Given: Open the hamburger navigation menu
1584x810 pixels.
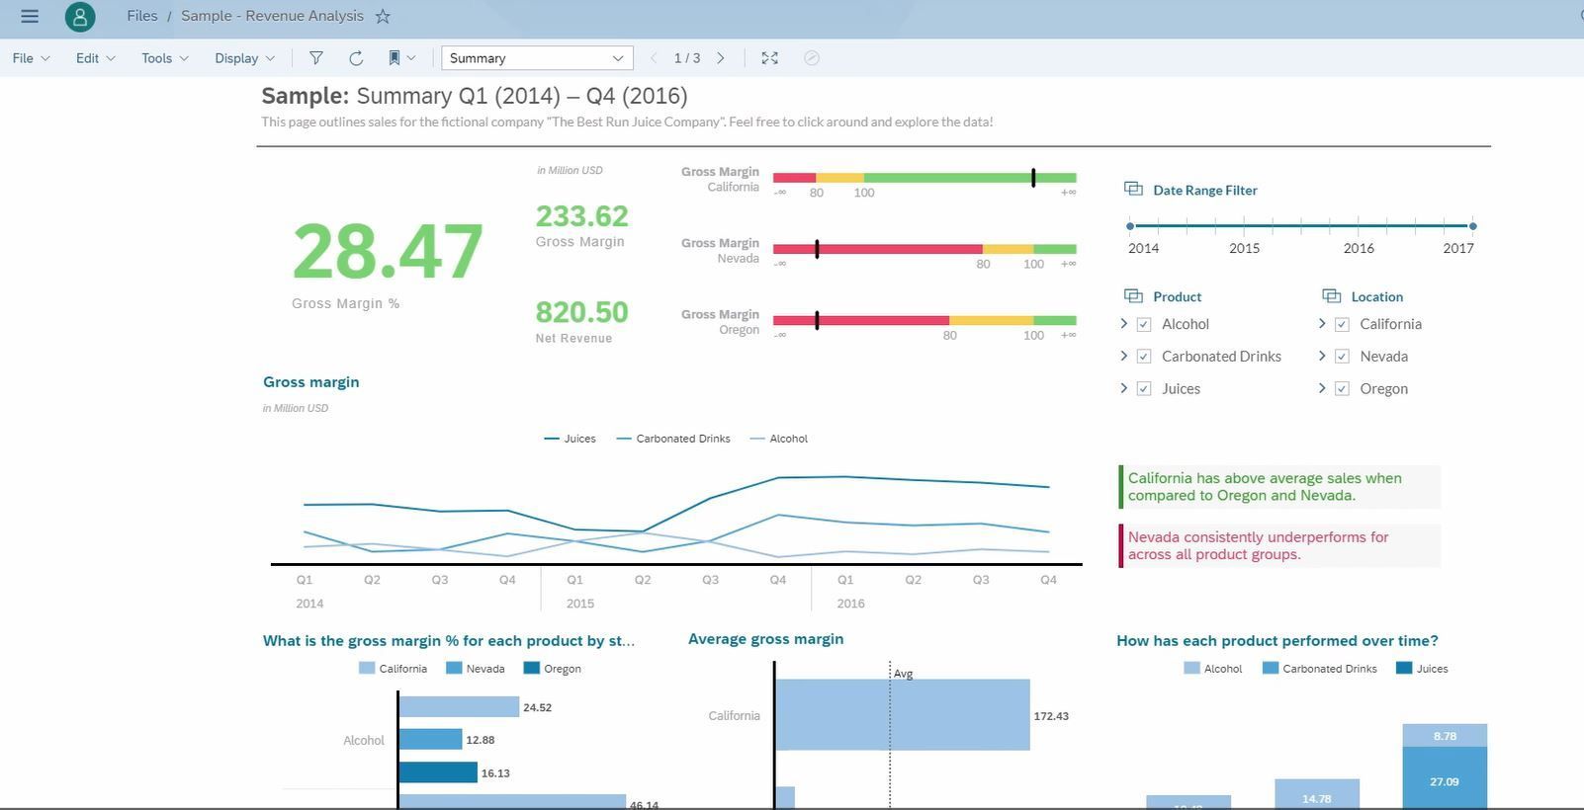Looking at the screenshot, I should [30, 16].
